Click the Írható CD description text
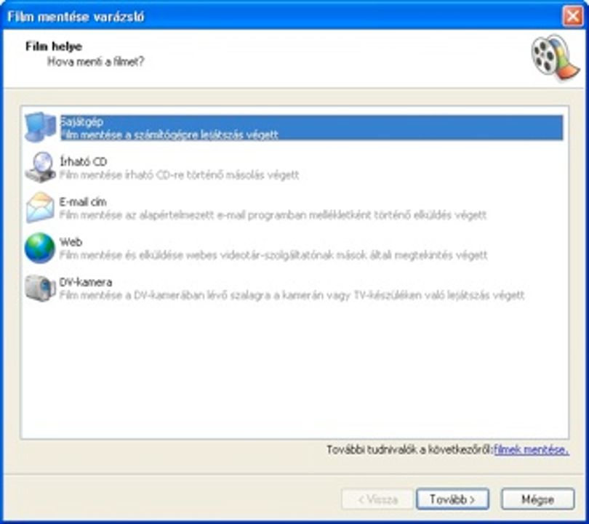The image size is (589, 524). tap(179, 175)
